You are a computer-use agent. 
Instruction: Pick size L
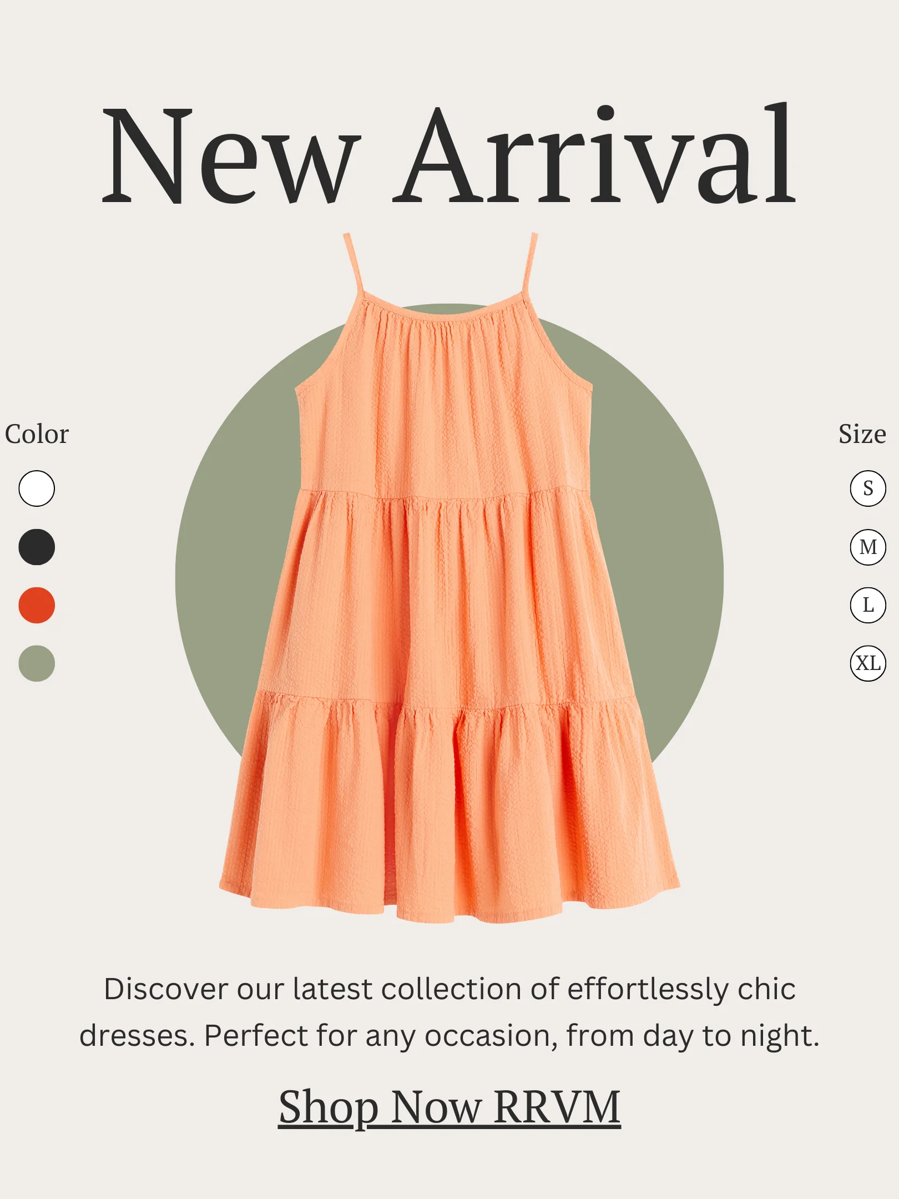tap(868, 605)
